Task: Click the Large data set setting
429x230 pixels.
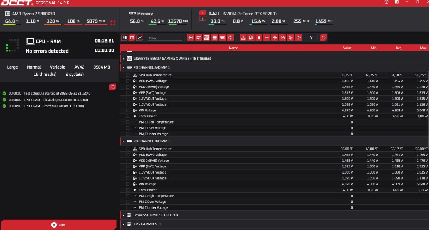Action: 12,67
